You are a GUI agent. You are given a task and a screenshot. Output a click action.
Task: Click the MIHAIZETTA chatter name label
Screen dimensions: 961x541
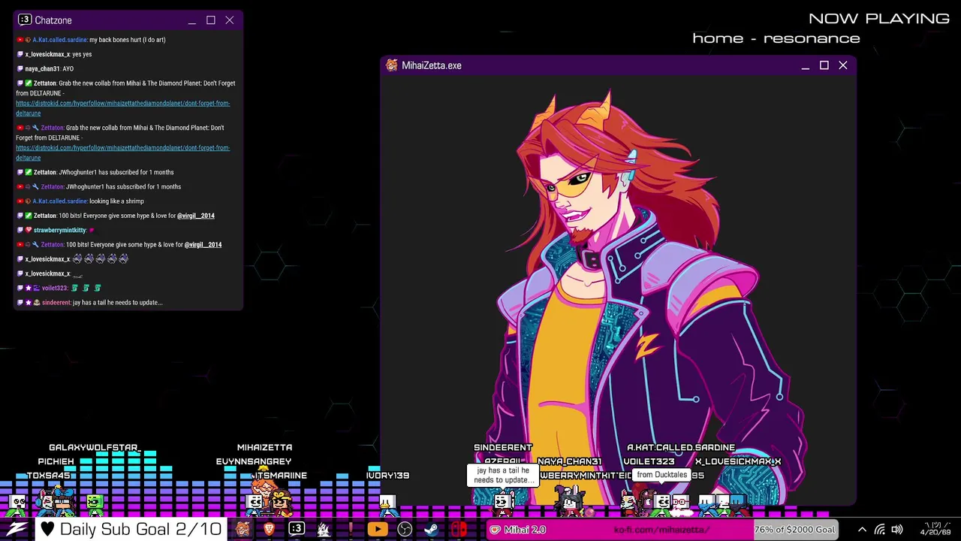(x=264, y=448)
